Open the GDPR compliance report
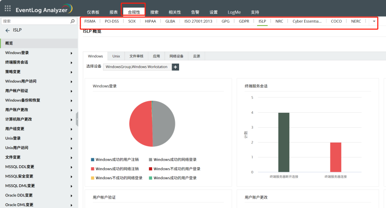 coord(244,21)
